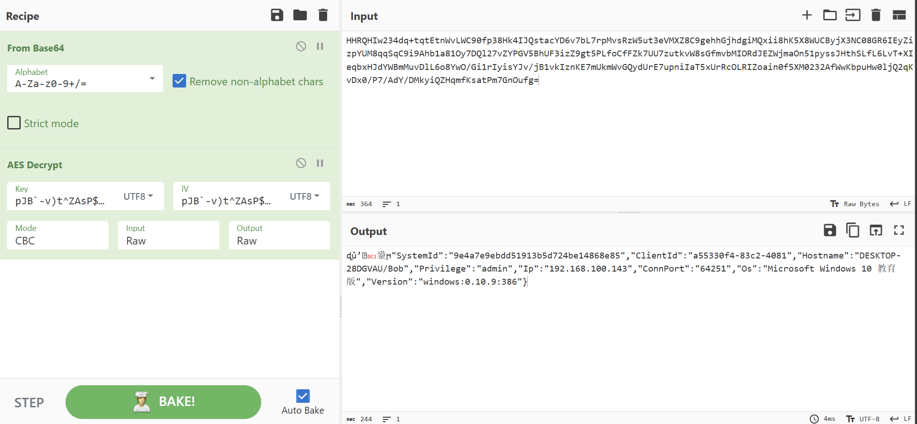This screenshot has width=917, height=424.
Task: Change Key encoding from UTF8
Action: 138,196
